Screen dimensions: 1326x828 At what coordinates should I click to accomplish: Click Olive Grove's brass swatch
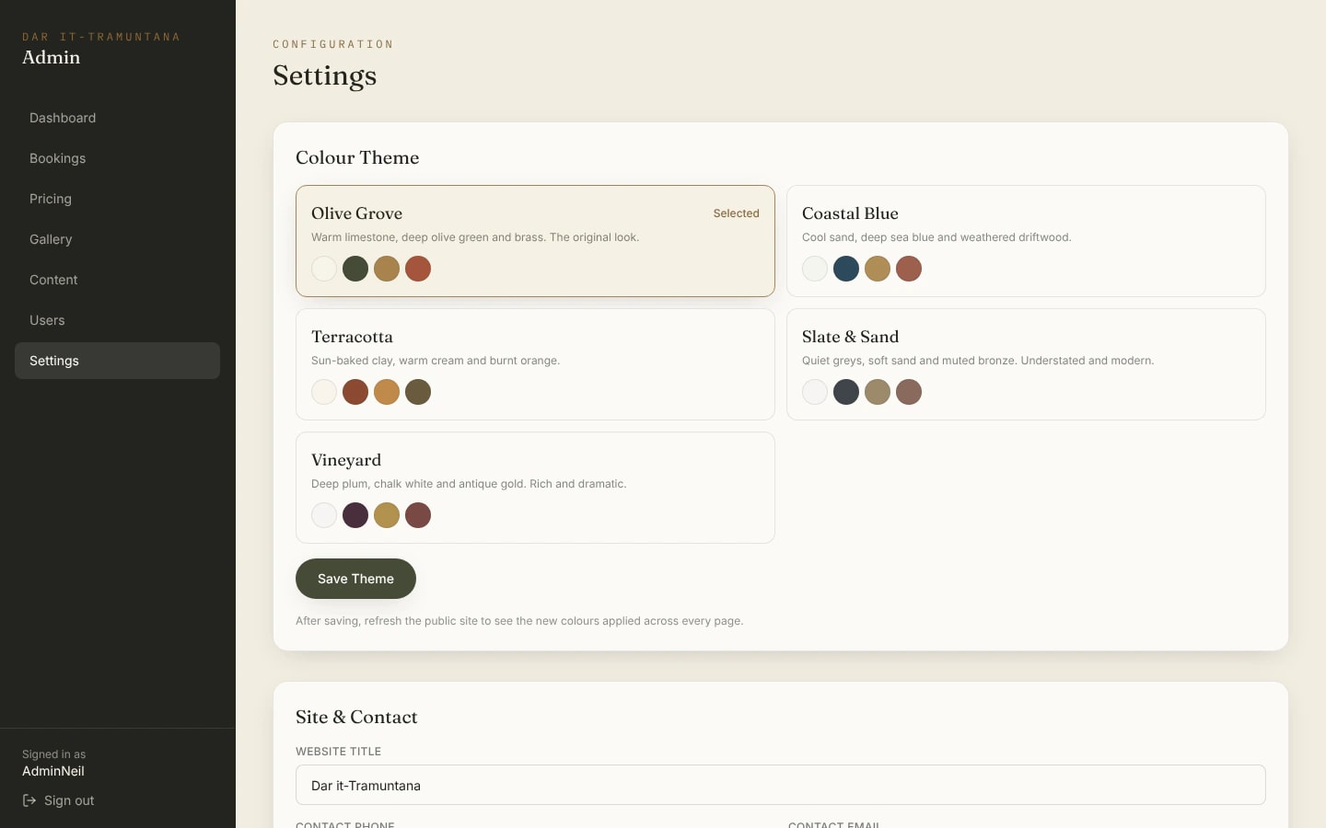[x=387, y=269]
